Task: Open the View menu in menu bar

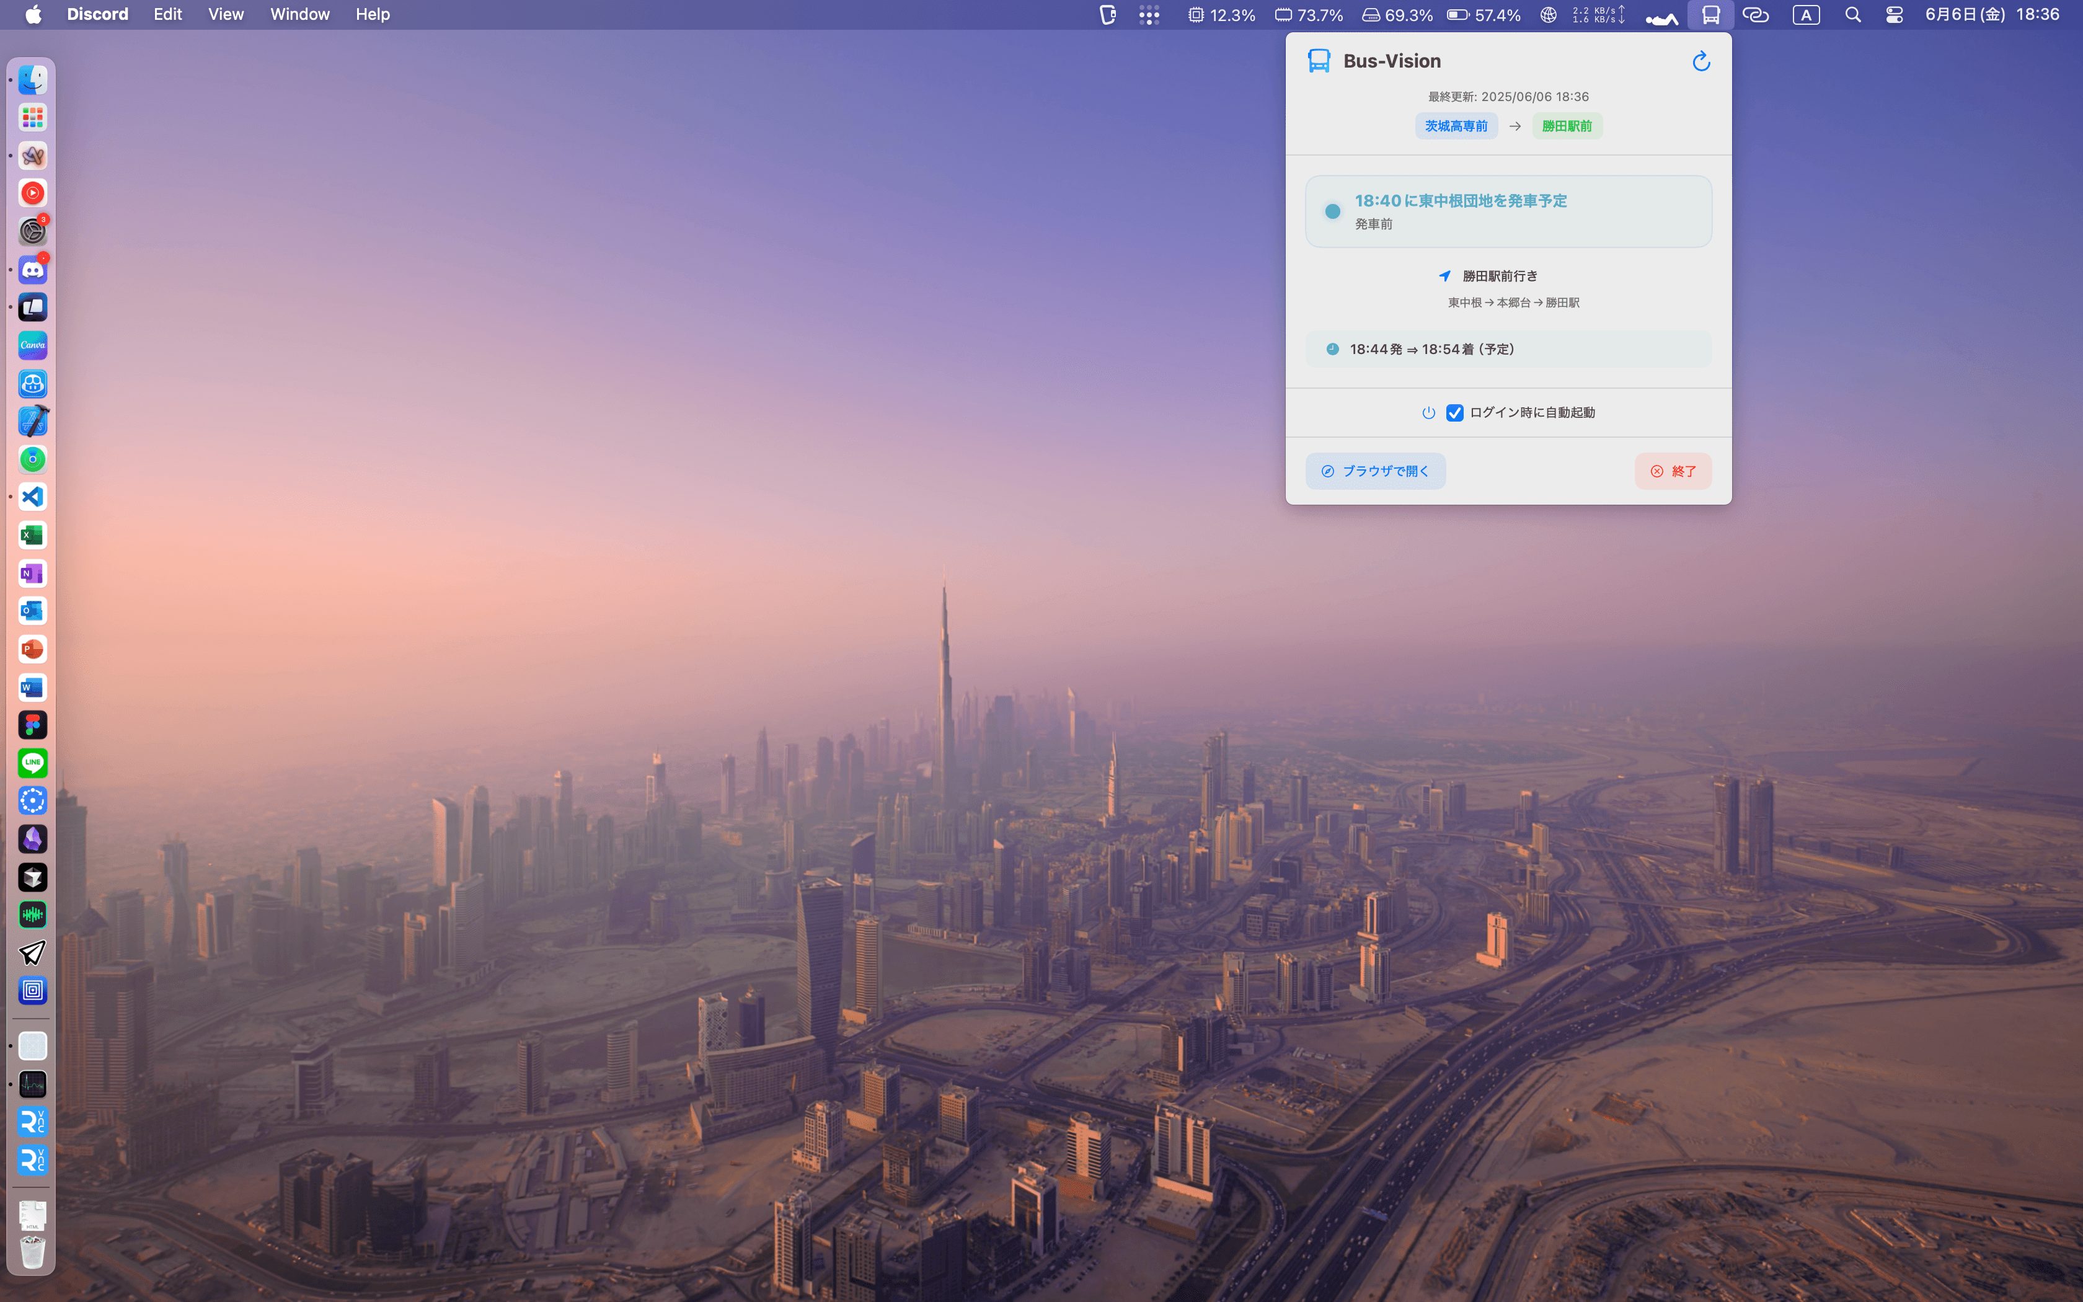Action: 226,15
